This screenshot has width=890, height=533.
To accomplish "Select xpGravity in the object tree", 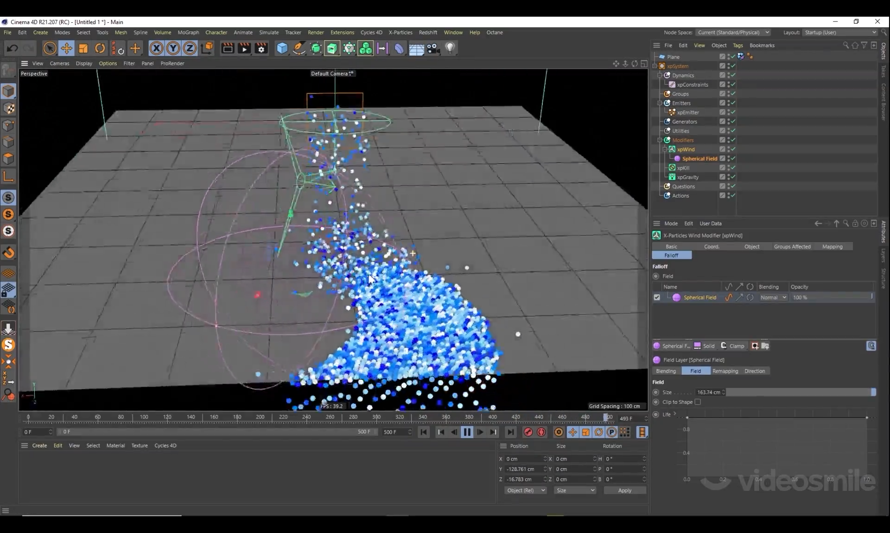I will [x=687, y=177].
